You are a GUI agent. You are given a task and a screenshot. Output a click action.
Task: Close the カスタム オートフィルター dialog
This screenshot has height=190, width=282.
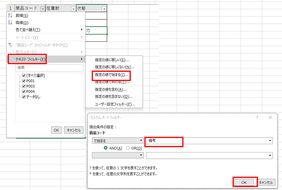270,118
